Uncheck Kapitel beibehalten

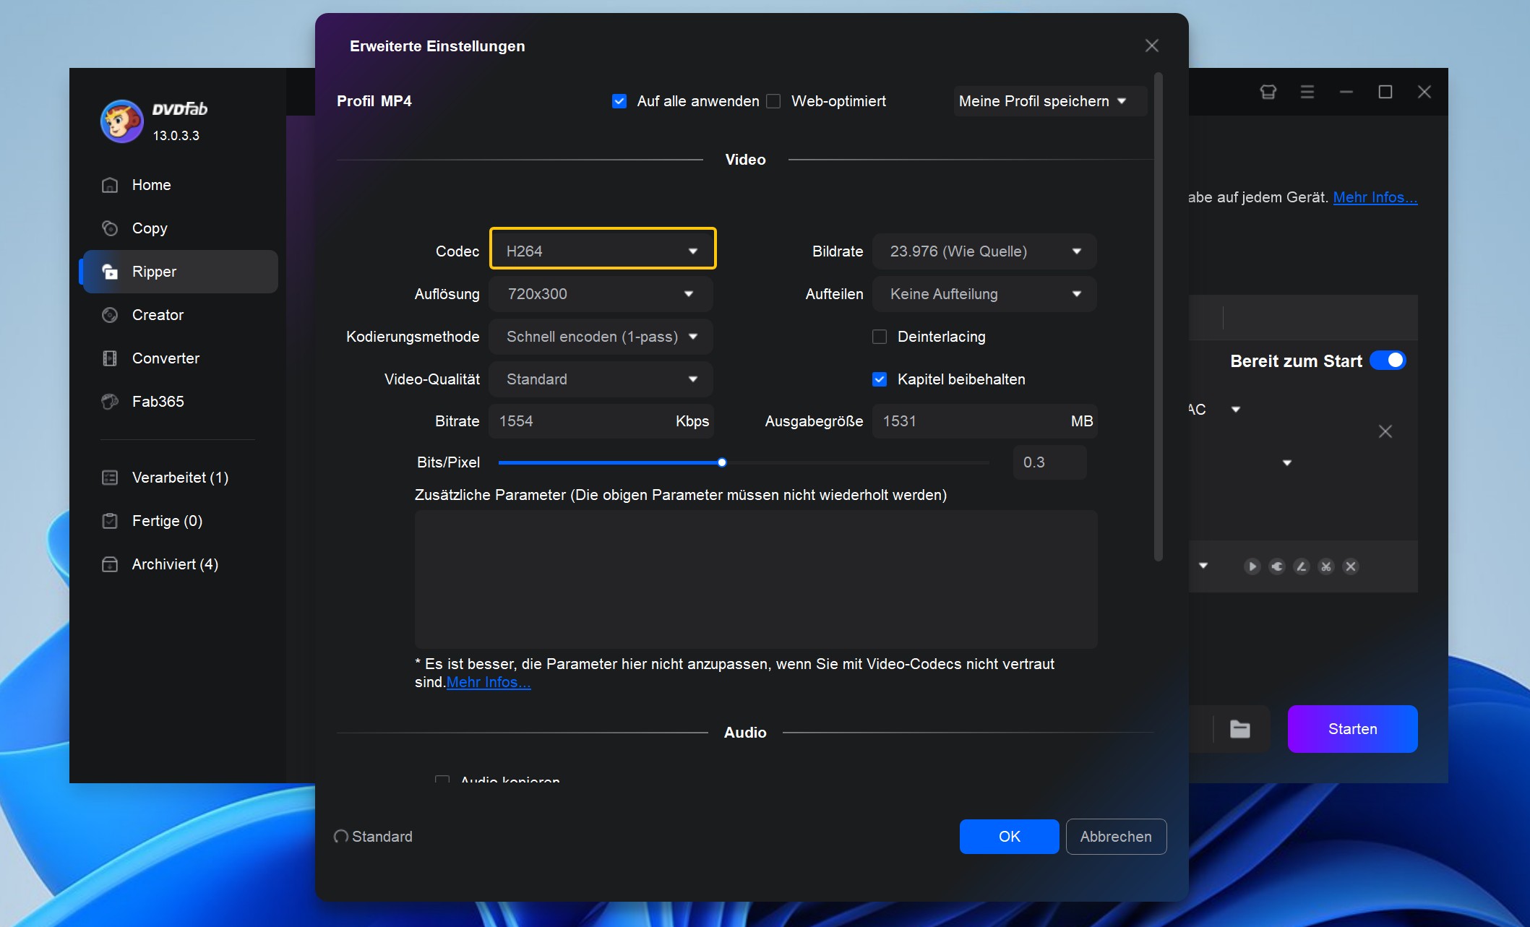coord(880,379)
